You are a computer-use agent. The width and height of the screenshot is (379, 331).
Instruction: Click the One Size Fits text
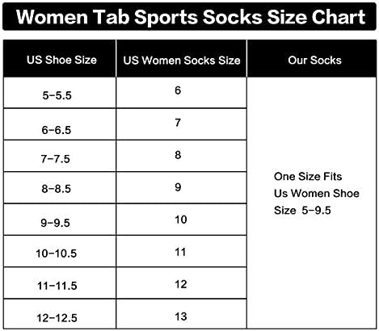pos(308,177)
